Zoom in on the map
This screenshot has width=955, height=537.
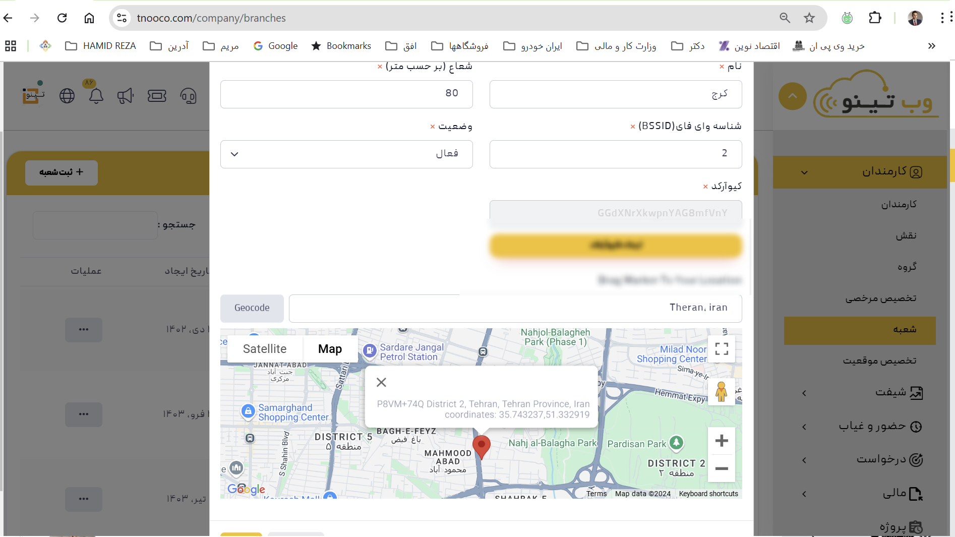coord(721,441)
